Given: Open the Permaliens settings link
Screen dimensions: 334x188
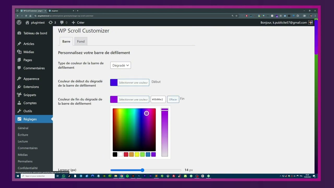Looking at the screenshot, I should 25,161.
